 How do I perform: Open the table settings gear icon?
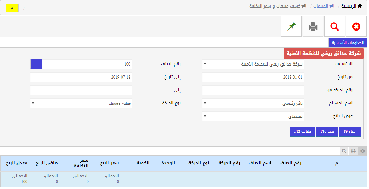coord(362,151)
